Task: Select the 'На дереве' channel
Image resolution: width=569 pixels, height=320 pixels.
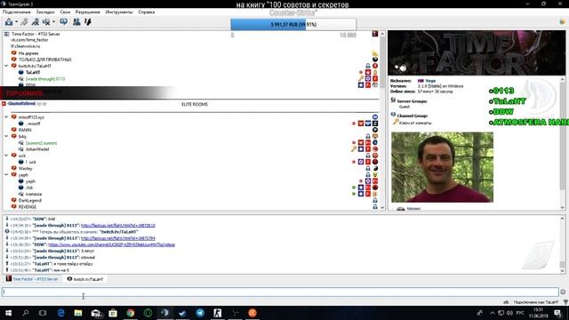Action: click(28, 53)
